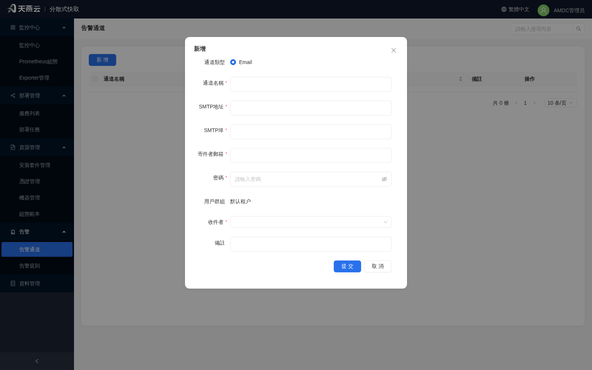Click 通道名稱 table column header

point(114,79)
